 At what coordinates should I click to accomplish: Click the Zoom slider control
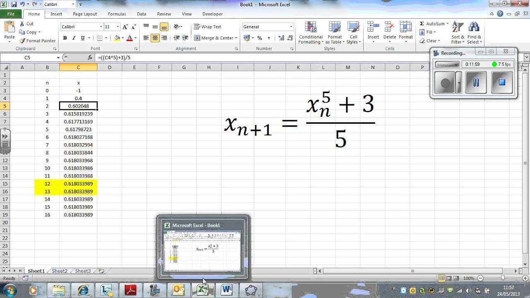pos(503,278)
